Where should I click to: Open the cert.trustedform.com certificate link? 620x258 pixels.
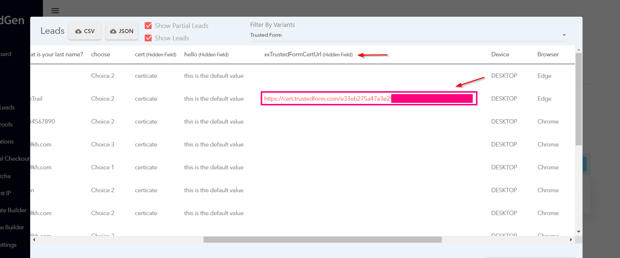coord(327,98)
